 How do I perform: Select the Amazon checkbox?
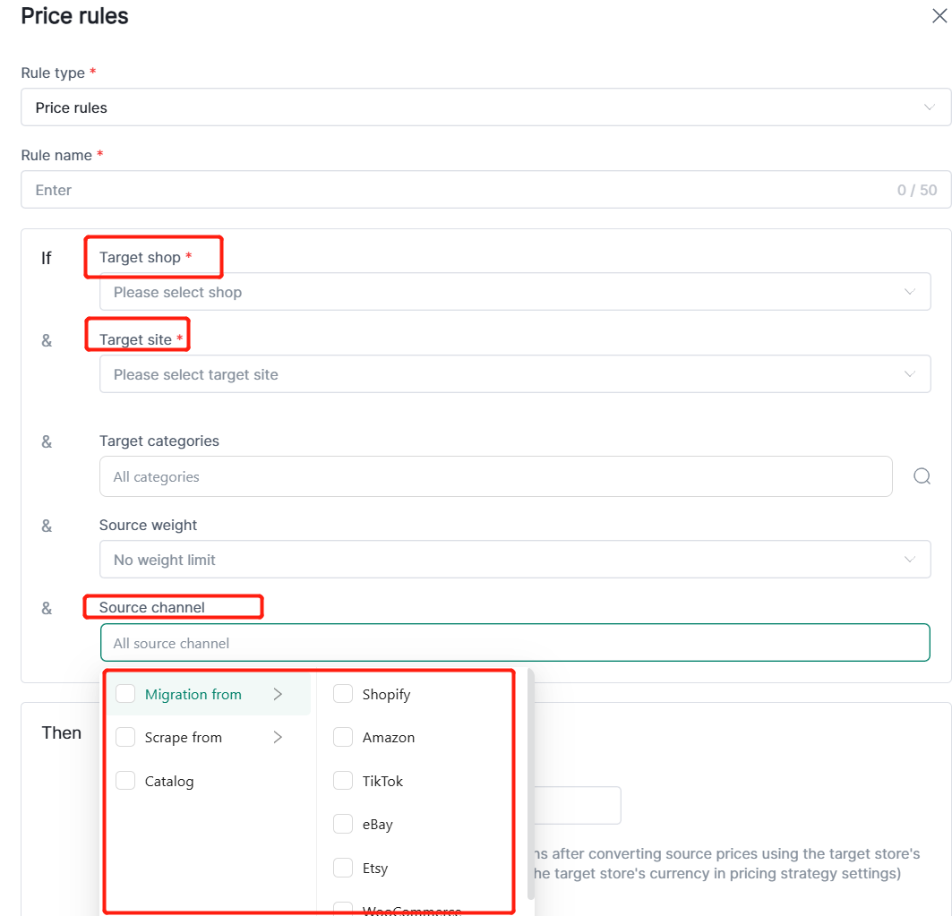(343, 738)
